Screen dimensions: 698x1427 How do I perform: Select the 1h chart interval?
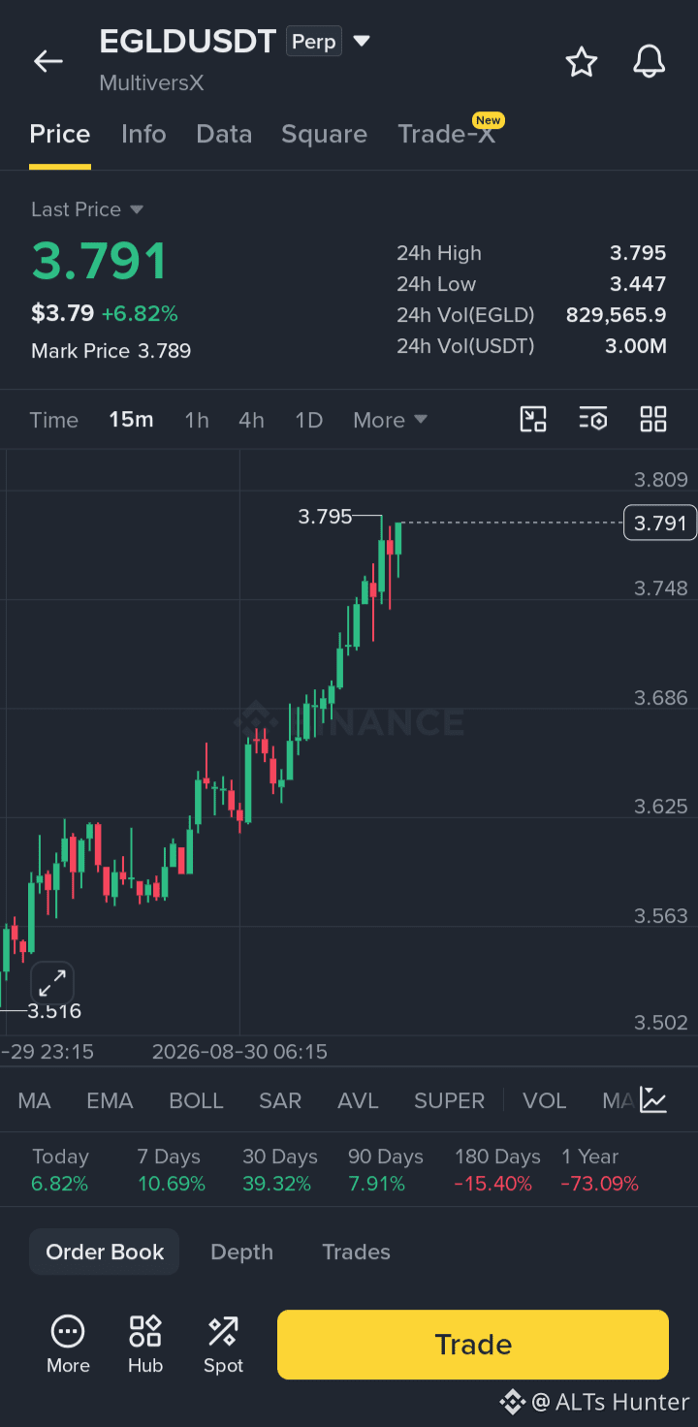(197, 420)
